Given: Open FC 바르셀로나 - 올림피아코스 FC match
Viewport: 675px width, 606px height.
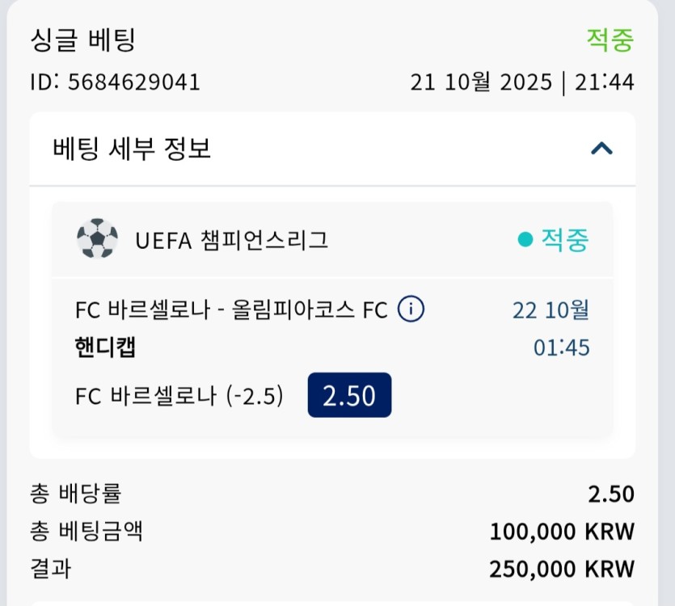Looking at the screenshot, I should click(x=231, y=309).
